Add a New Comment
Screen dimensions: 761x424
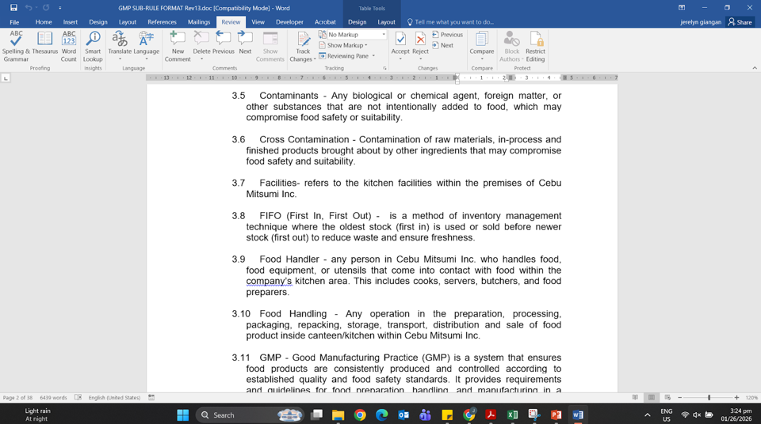click(x=178, y=47)
